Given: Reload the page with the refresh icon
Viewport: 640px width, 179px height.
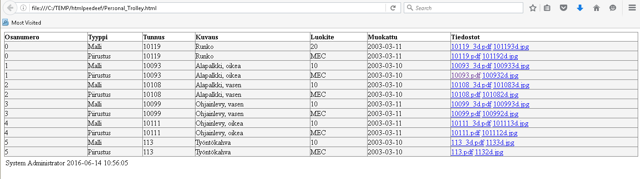Looking at the screenshot, I should coord(393,8).
